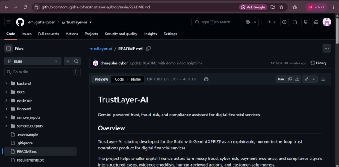Edit the file with the pencil icon
The image size is (339, 167).
(x=306, y=79)
